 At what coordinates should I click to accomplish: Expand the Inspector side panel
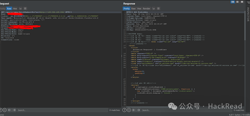248,14
